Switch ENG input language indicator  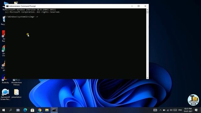click(180, 110)
